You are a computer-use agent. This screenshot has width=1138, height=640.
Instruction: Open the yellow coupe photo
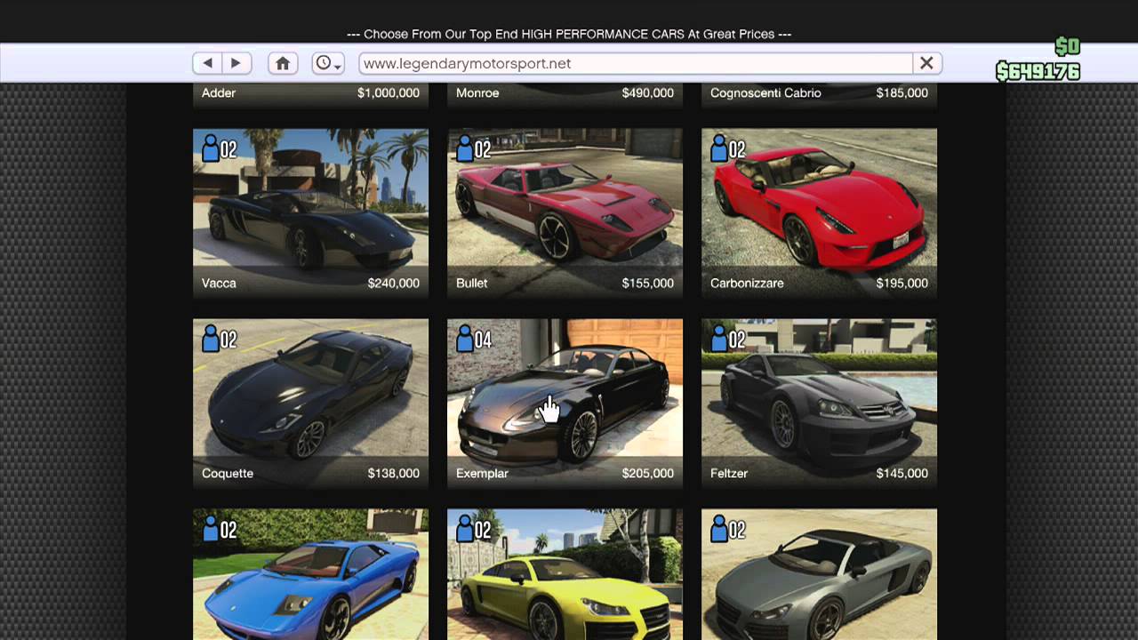tap(565, 574)
